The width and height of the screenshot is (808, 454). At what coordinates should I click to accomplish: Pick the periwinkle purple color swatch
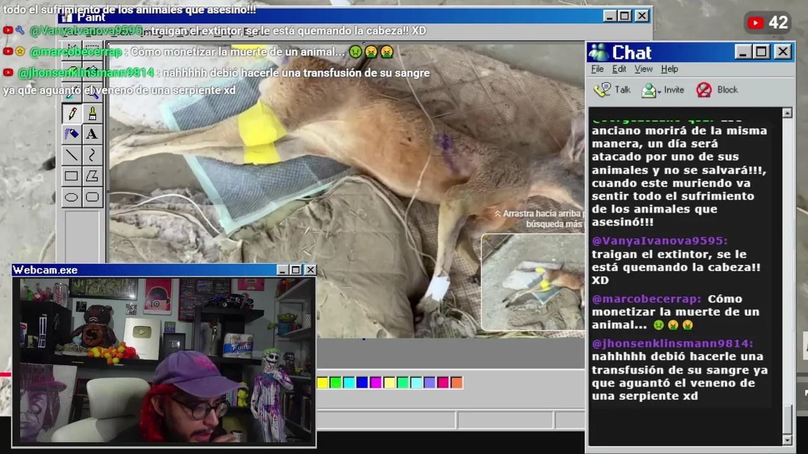click(430, 382)
